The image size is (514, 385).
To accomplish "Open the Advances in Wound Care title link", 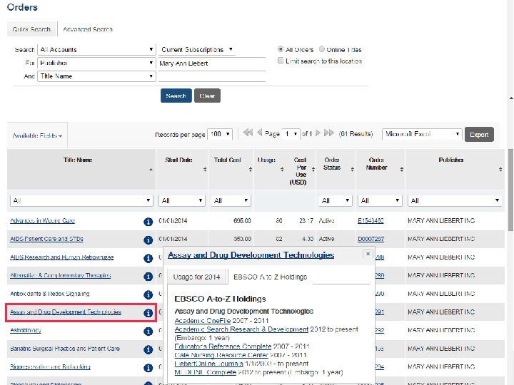I will tap(42, 220).
